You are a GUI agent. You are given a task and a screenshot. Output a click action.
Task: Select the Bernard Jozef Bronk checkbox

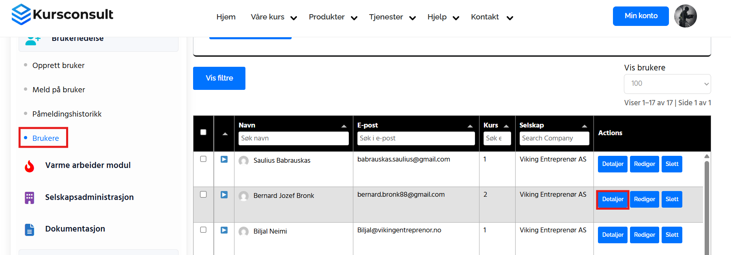click(x=203, y=194)
